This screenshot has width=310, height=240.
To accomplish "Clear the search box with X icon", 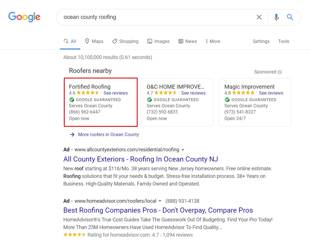I will click(x=259, y=17).
